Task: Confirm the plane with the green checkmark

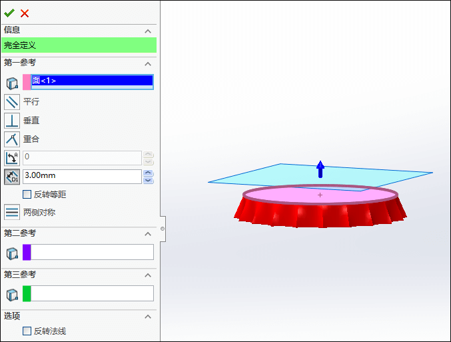Action: [9, 13]
